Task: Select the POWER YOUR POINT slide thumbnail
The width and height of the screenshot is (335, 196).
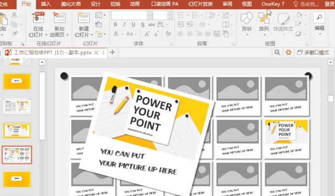Action: [x=17, y=130]
